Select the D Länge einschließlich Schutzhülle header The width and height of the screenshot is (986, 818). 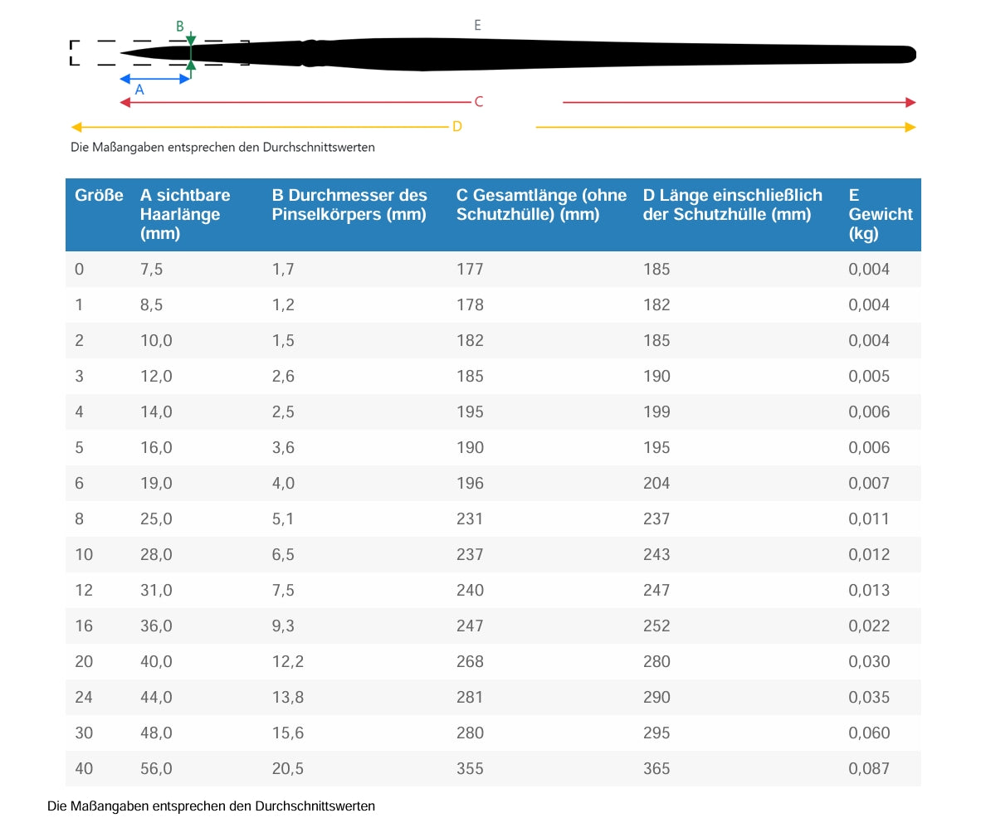tap(732, 205)
